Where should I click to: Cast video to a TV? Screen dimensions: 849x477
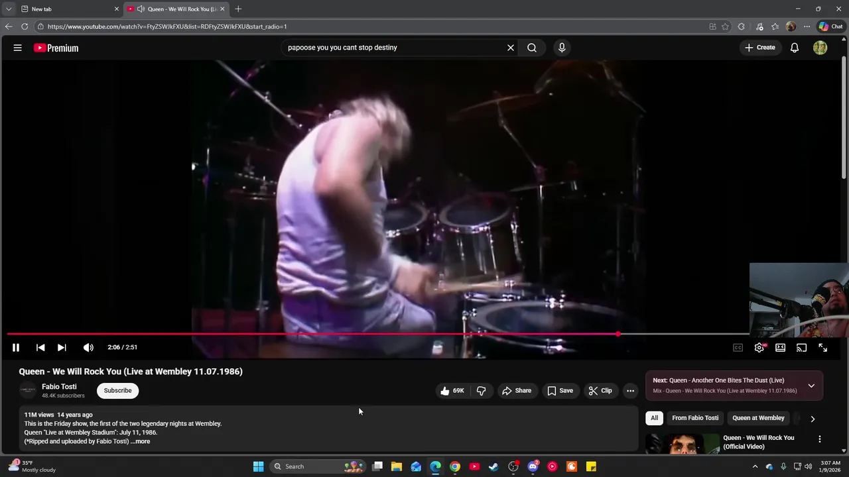coord(802,347)
